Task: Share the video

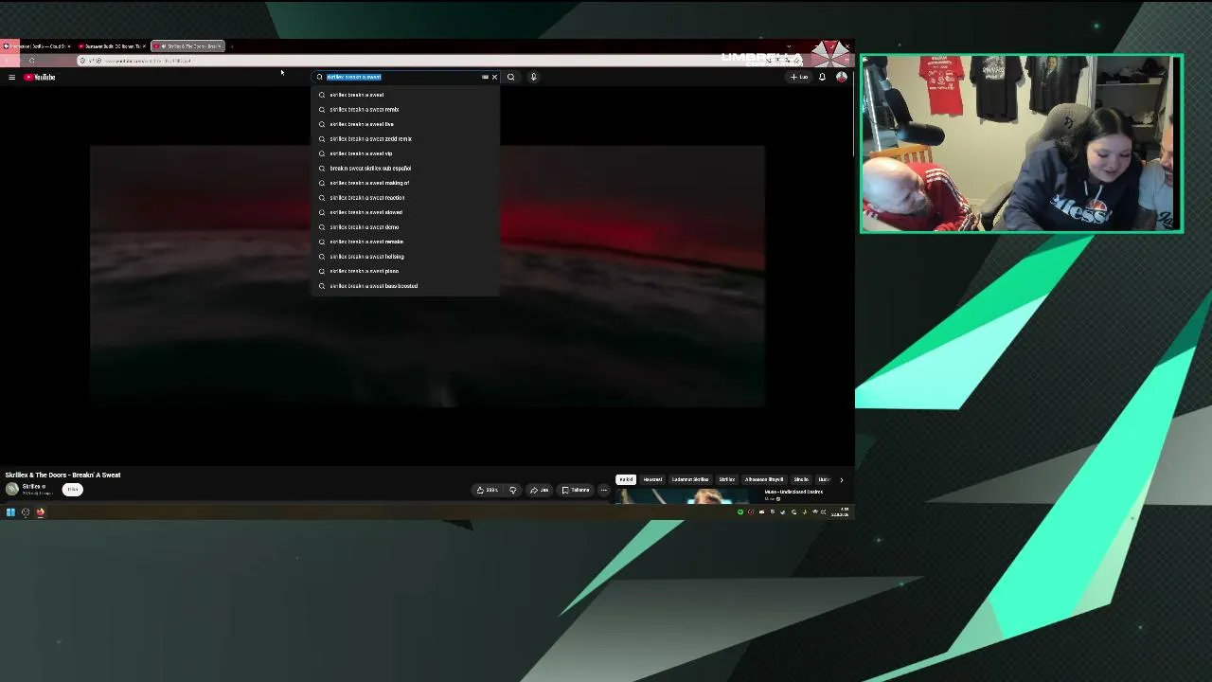Action: [x=540, y=490]
